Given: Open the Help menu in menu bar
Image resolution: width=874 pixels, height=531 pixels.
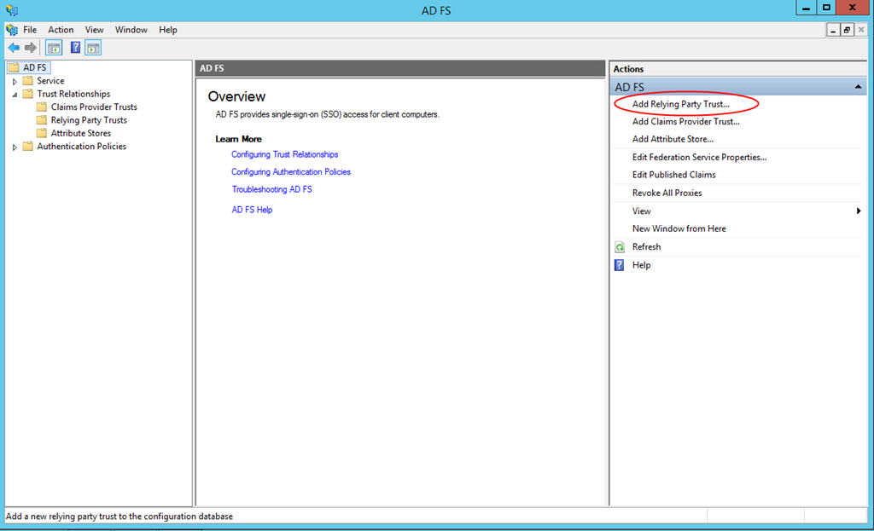Looking at the screenshot, I should (168, 30).
